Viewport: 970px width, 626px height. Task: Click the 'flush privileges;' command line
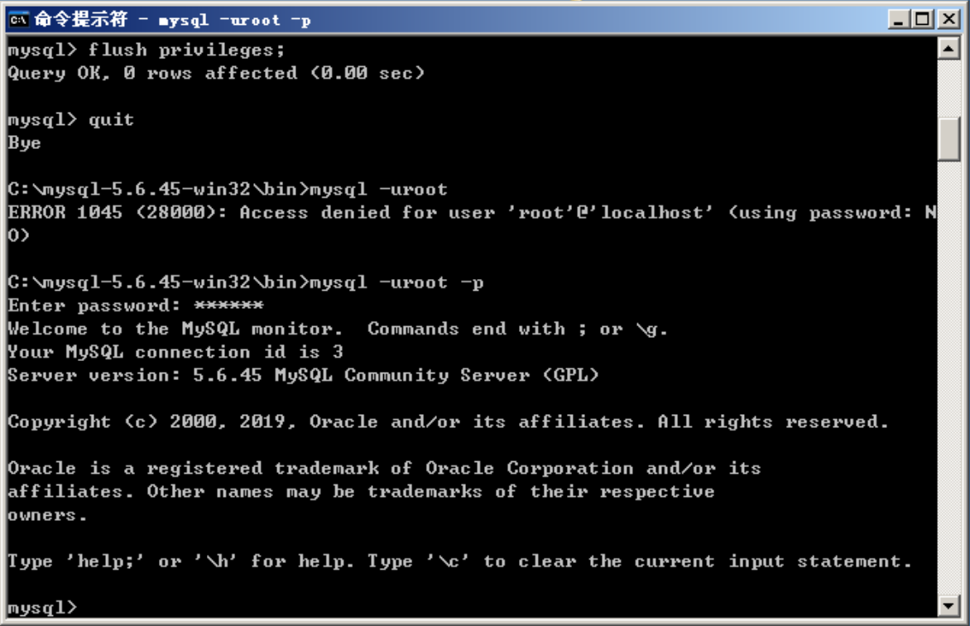(x=146, y=51)
